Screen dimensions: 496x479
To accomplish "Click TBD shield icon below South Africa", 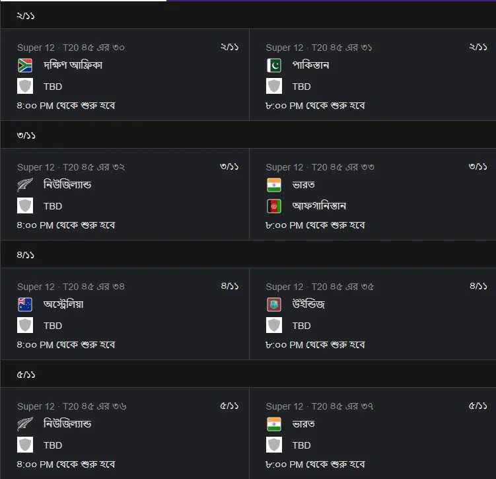I will (x=25, y=87).
